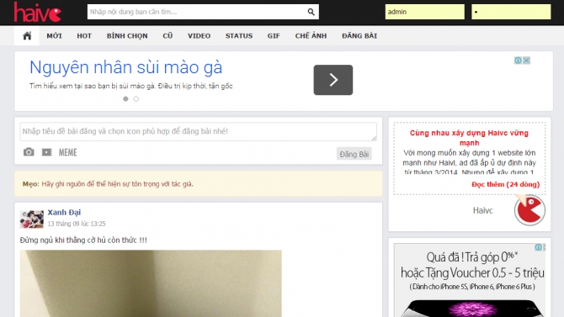Click the ad next arrow button

click(333, 80)
